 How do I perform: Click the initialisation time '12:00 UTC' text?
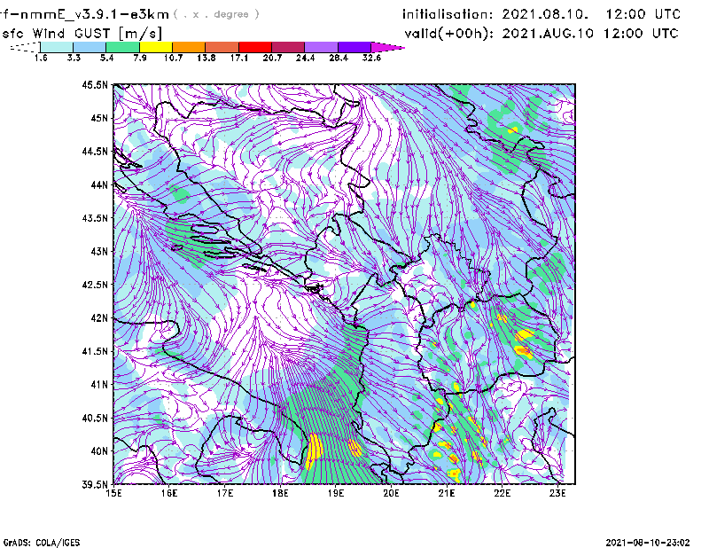tap(643, 14)
